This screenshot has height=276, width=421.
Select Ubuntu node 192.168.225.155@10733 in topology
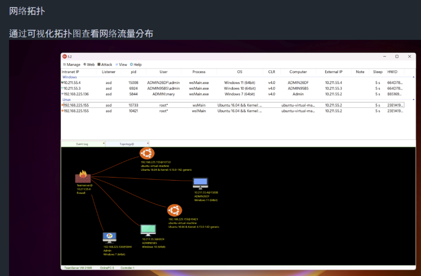click(147, 153)
